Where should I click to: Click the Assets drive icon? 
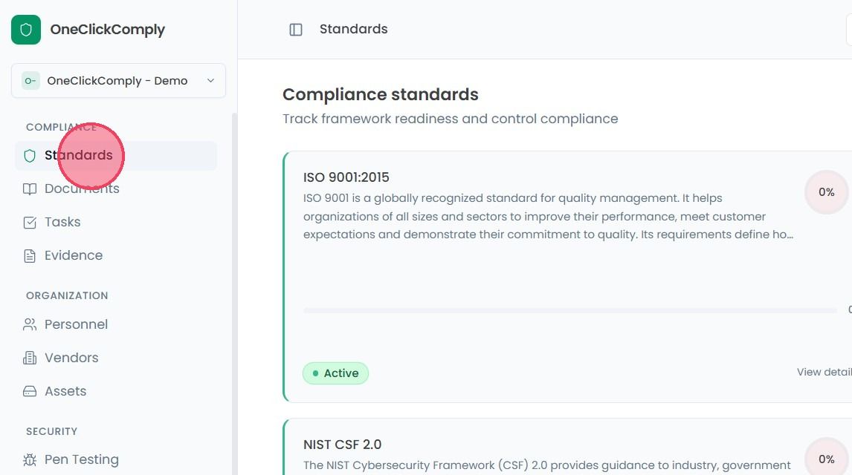[x=30, y=391]
